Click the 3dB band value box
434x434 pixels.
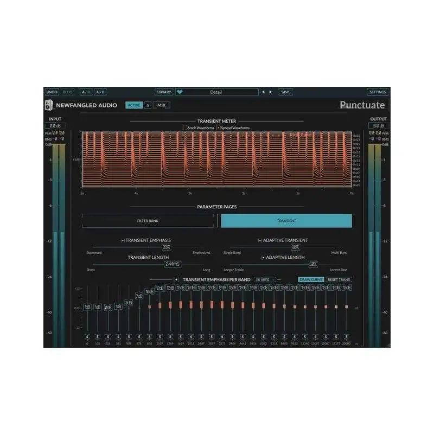[129, 303]
